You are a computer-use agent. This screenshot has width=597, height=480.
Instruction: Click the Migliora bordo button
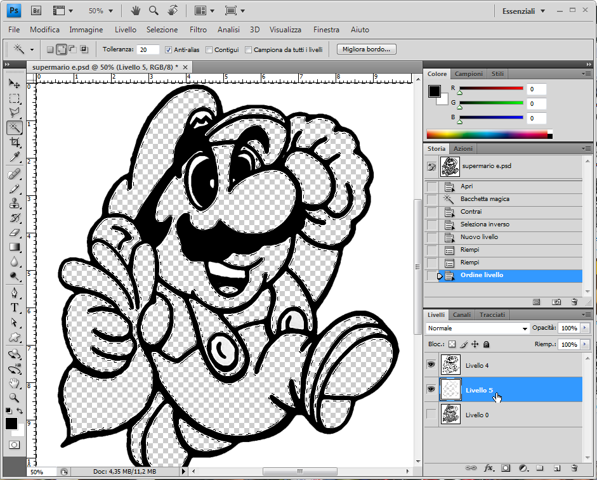coord(367,49)
